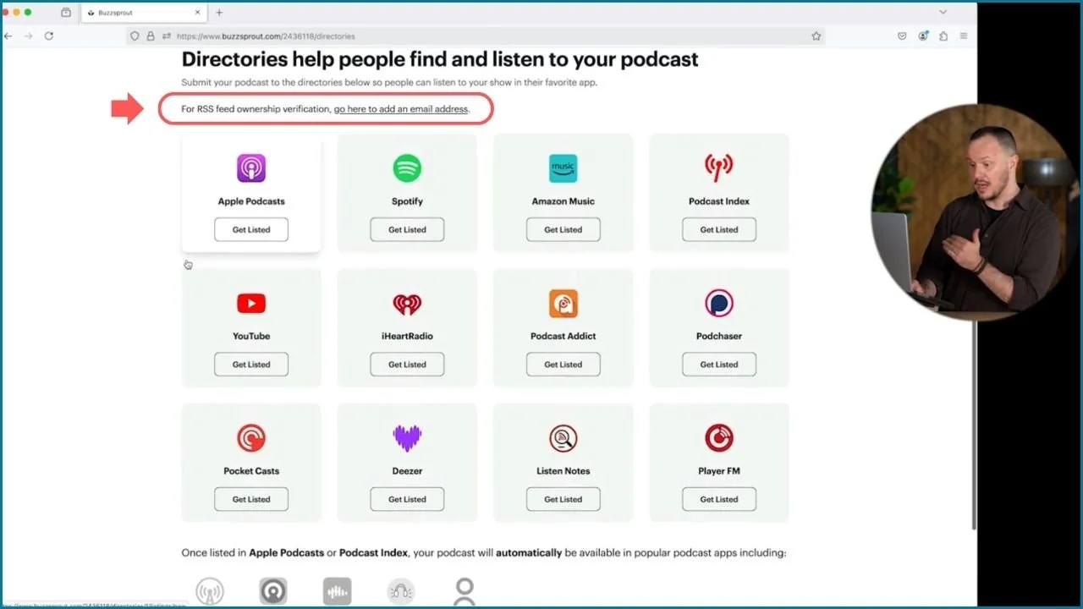1083x609 pixels.
Task: Click the Spotify logo icon
Action: pyautogui.click(x=407, y=168)
